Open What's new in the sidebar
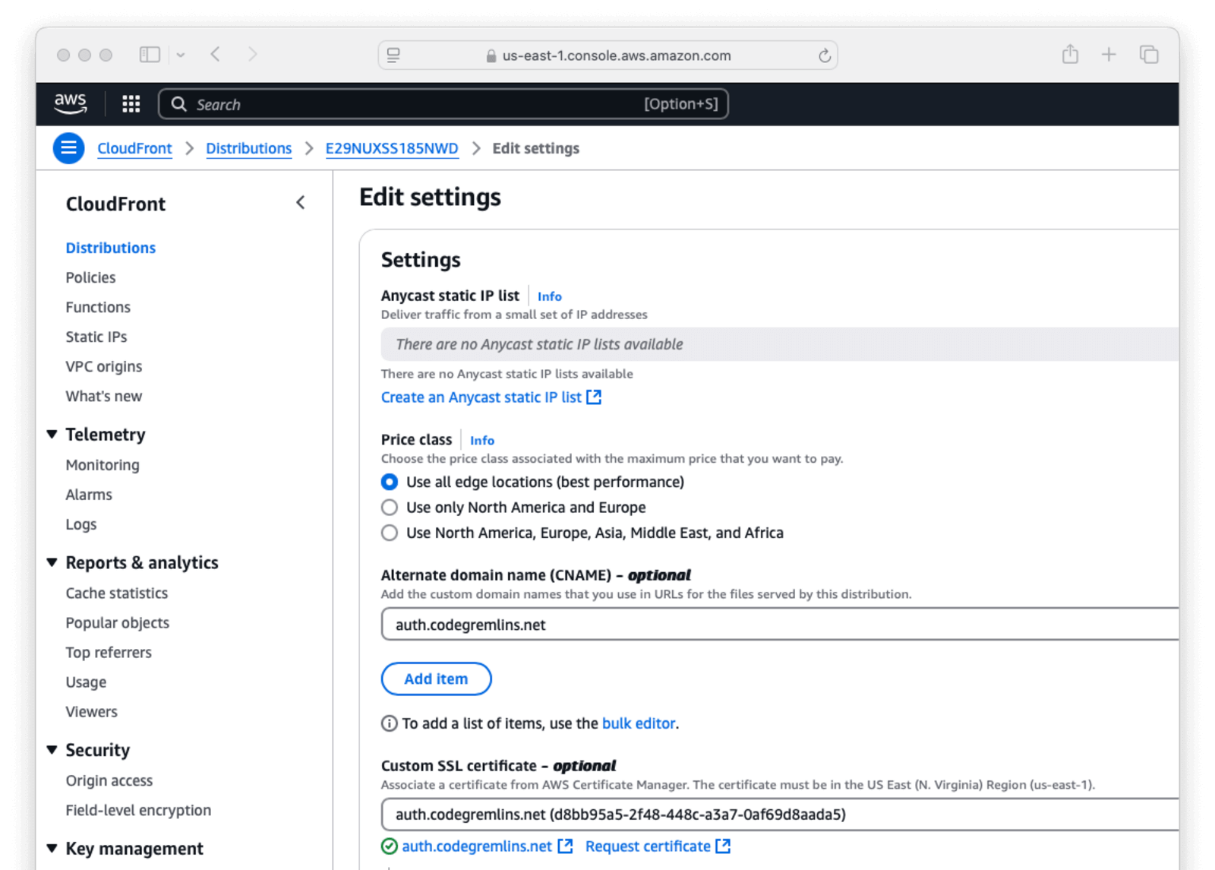 click(104, 396)
